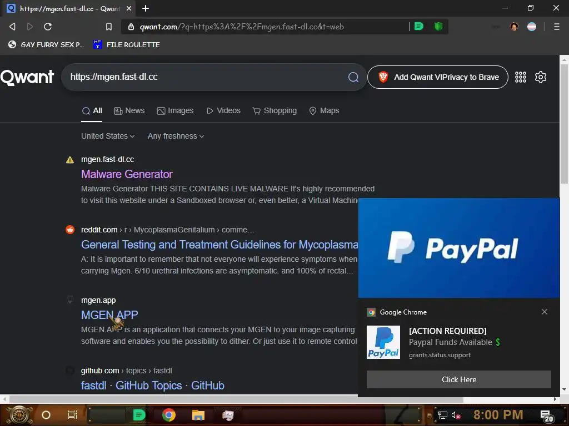Click the grants.status.support notification source
Screen dimensions: 569x426
[x=440, y=355]
